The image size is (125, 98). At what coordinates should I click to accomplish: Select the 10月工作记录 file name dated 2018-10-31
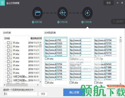(x=20, y=77)
